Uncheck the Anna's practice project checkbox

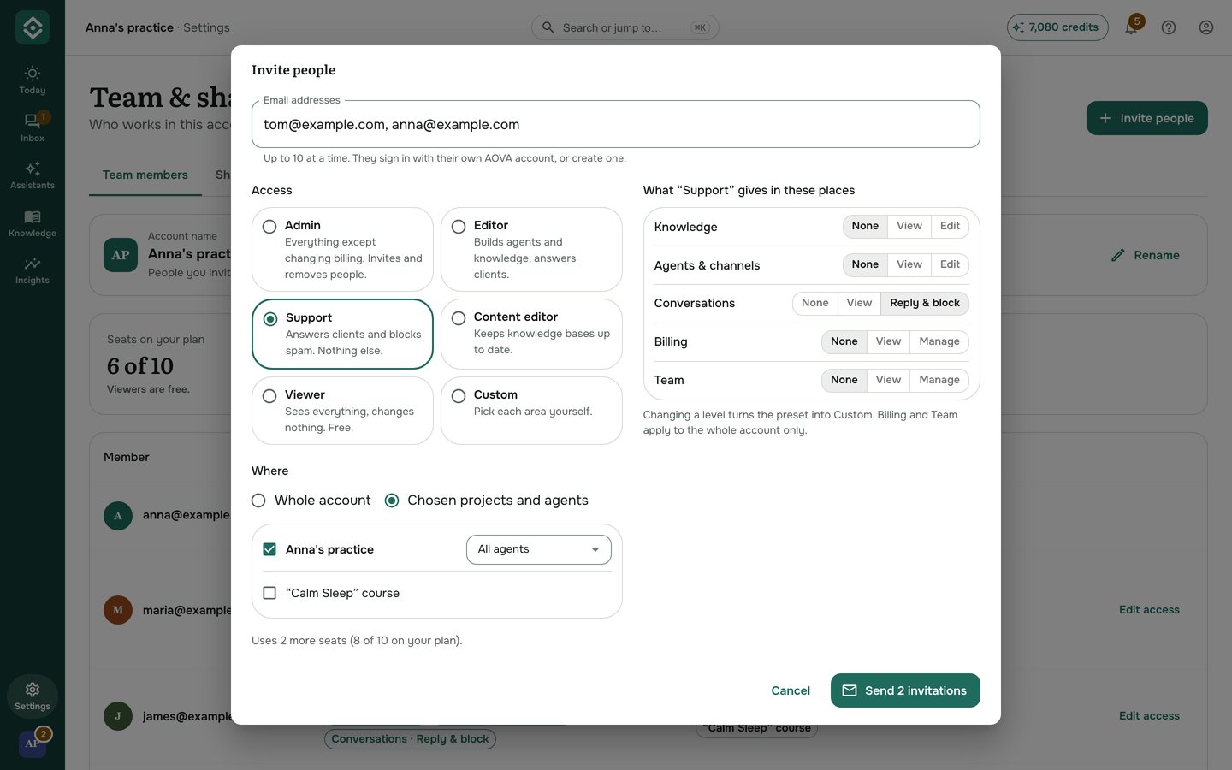pos(269,549)
